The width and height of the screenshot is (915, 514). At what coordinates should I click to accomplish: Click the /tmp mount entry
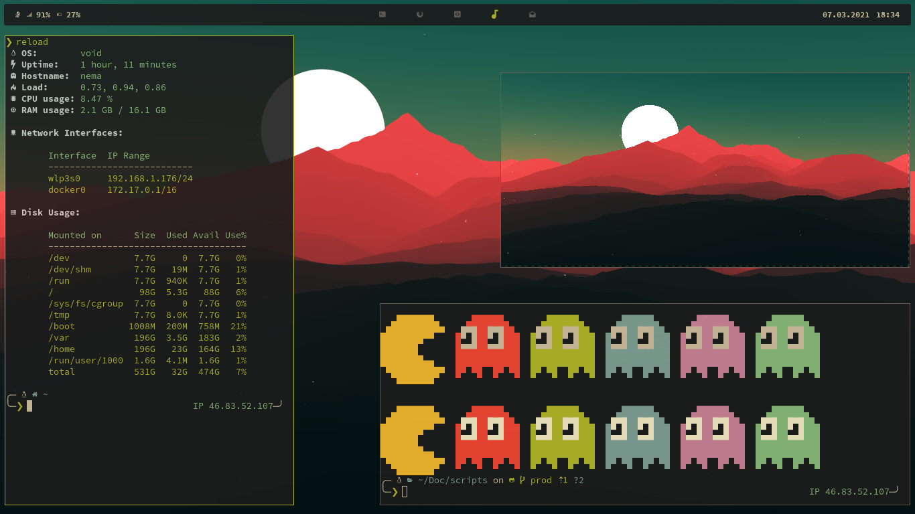pyautogui.click(x=59, y=315)
